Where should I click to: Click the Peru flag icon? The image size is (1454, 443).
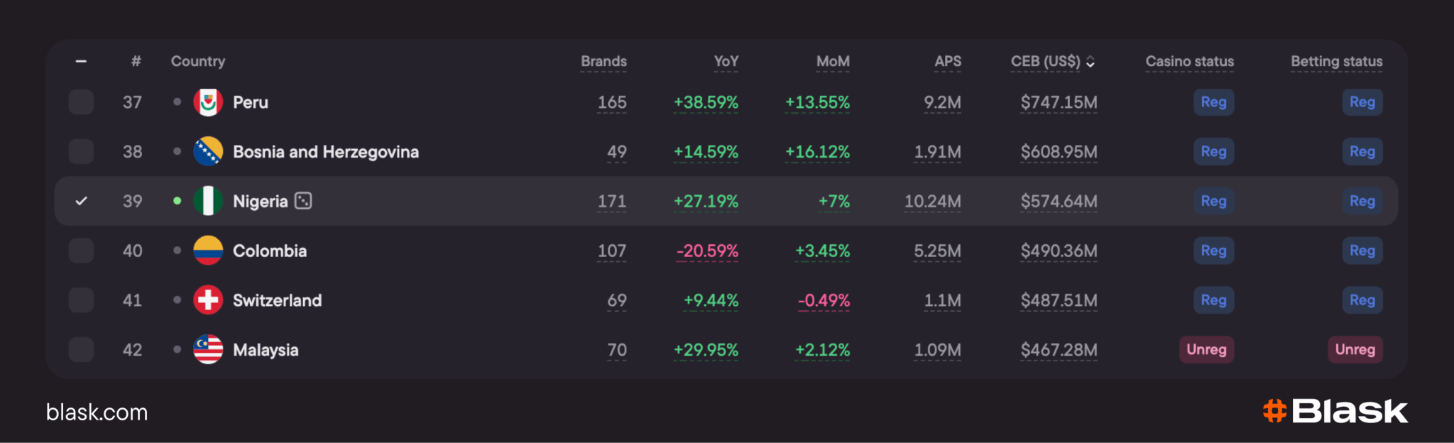208,102
